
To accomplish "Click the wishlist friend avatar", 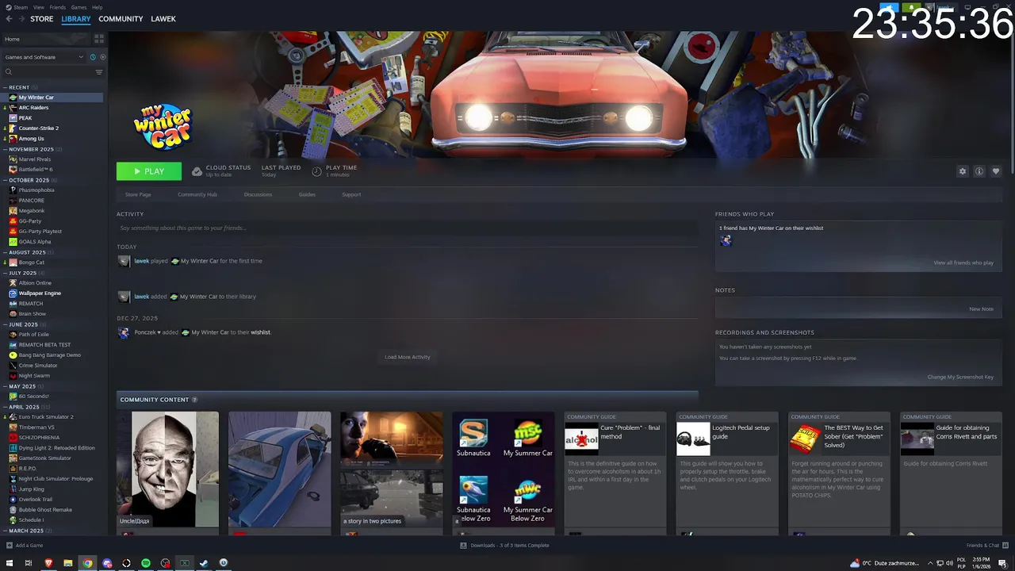I will (726, 240).
